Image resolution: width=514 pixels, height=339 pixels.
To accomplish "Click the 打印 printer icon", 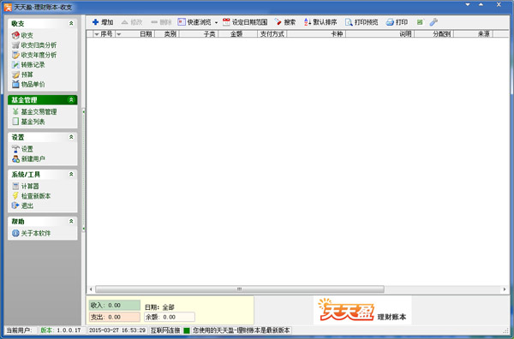I will [390, 22].
